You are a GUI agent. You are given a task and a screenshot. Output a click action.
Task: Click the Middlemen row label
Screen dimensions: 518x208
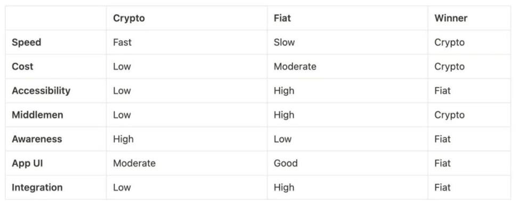[x=37, y=115]
